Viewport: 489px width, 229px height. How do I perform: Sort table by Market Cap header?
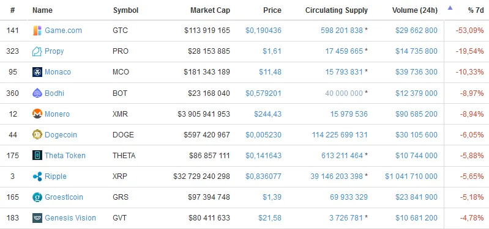210,10
